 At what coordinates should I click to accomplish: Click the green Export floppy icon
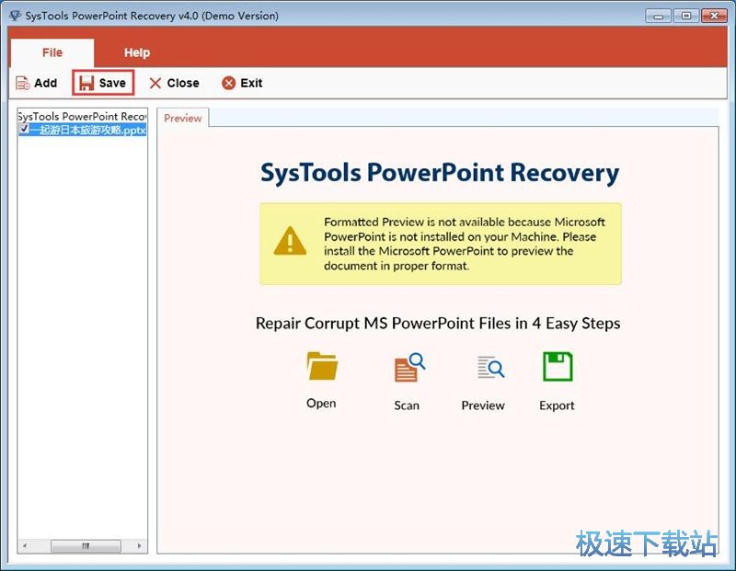point(558,367)
